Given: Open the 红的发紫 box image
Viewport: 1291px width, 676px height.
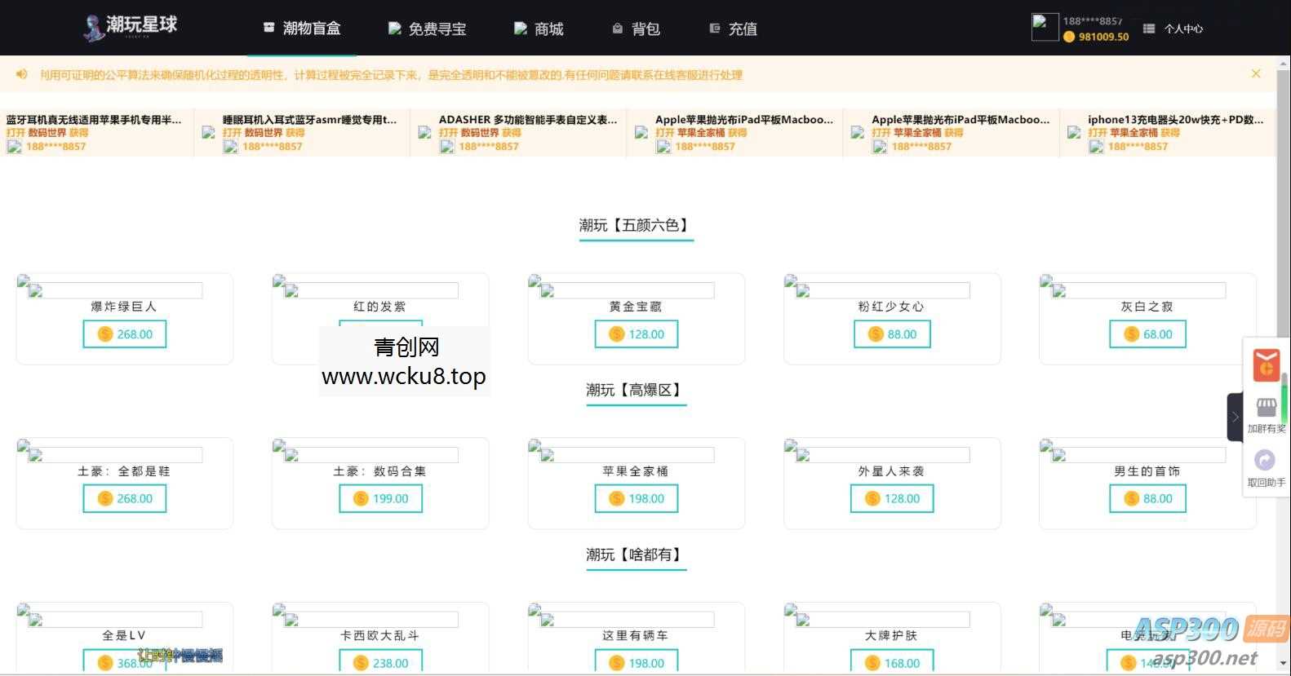Looking at the screenshot, I should coord(371,290).
